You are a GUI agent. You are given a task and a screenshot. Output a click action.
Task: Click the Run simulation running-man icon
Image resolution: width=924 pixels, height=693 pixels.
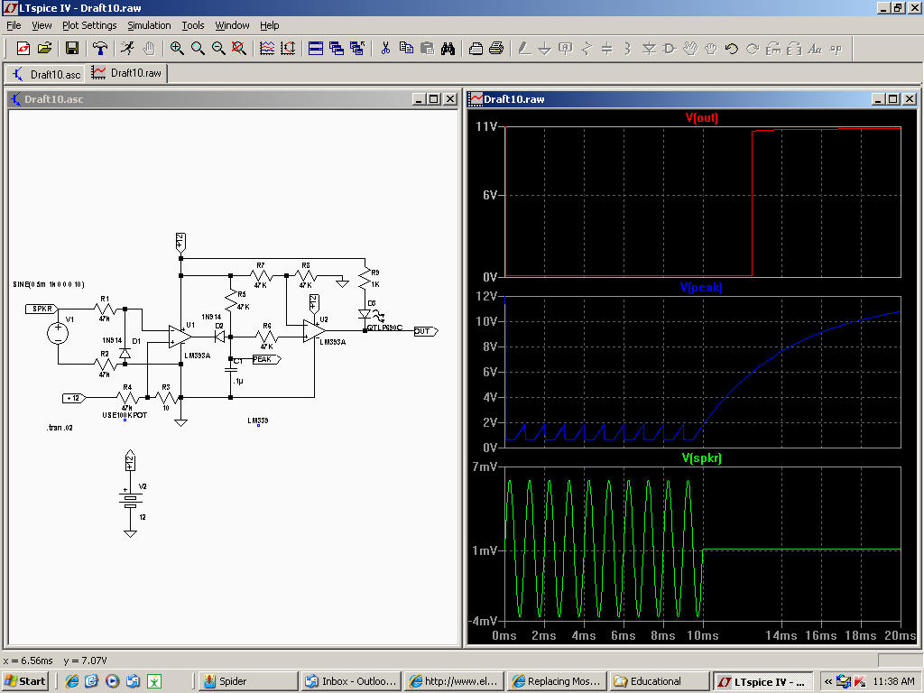[x=127, y=49]
